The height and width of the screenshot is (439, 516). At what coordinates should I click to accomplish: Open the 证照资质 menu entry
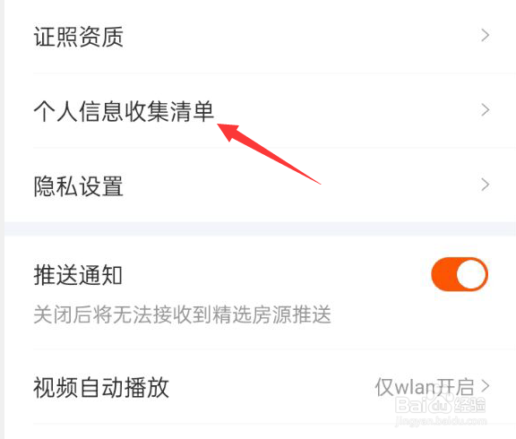(x=260, y=36)
